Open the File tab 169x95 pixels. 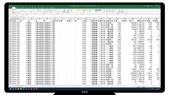click(x=10, y=8)
